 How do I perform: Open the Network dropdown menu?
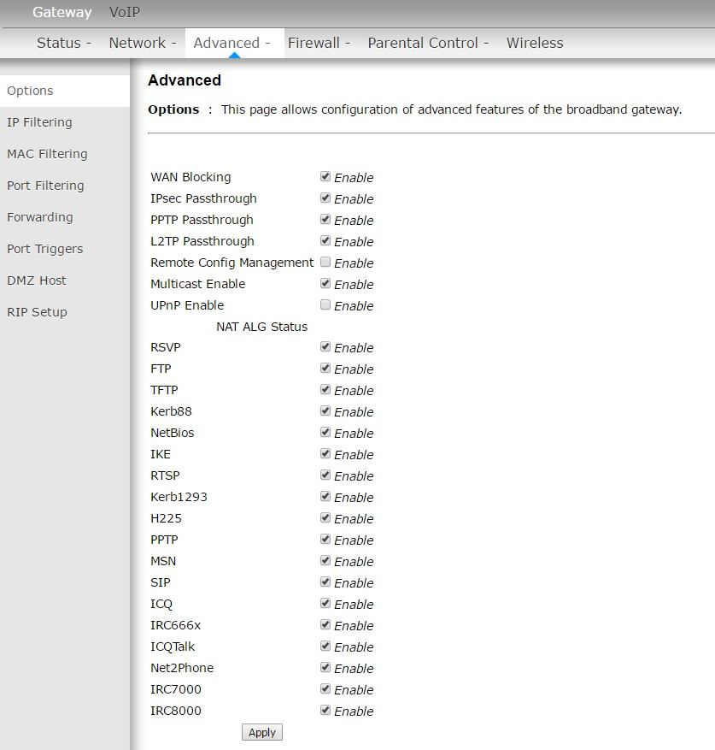tap(143, 43)
